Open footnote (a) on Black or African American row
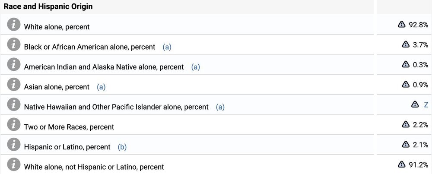The image size is (432, 174). pyautogui.click(x=167, y=47)
